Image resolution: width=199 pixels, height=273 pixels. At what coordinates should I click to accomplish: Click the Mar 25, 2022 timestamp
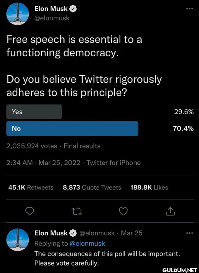pos(59,163)
